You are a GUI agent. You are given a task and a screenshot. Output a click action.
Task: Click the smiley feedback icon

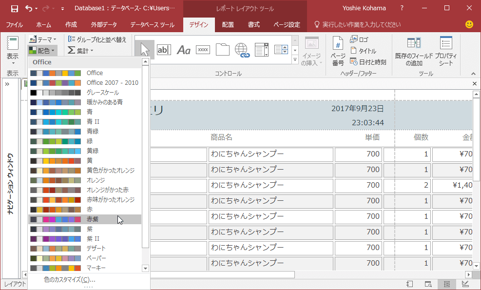[x=469, y=24]
